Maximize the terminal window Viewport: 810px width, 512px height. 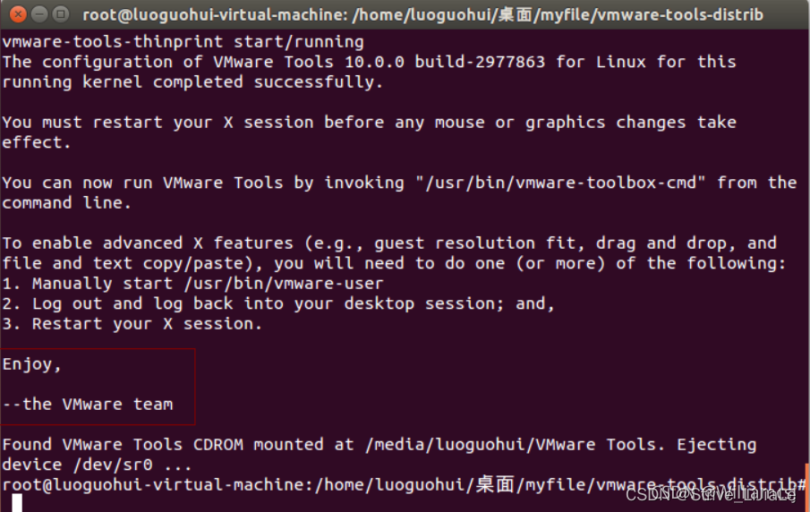point(59,14)
